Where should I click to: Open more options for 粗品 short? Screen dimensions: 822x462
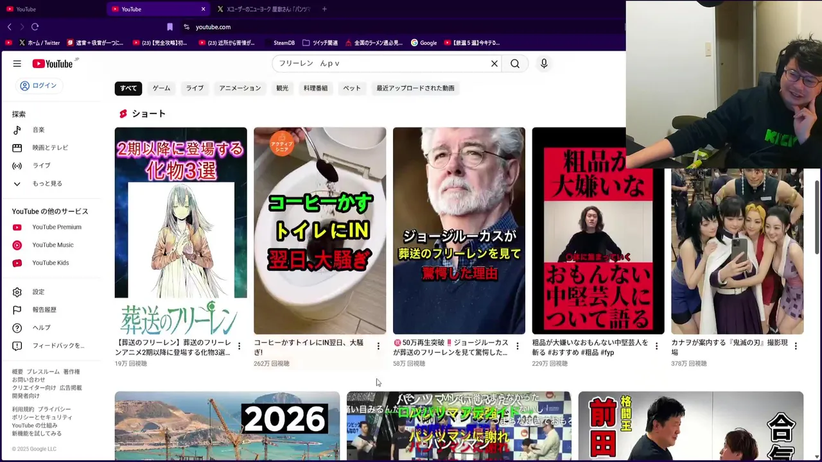pyautogui.click(x=656, y=346)
